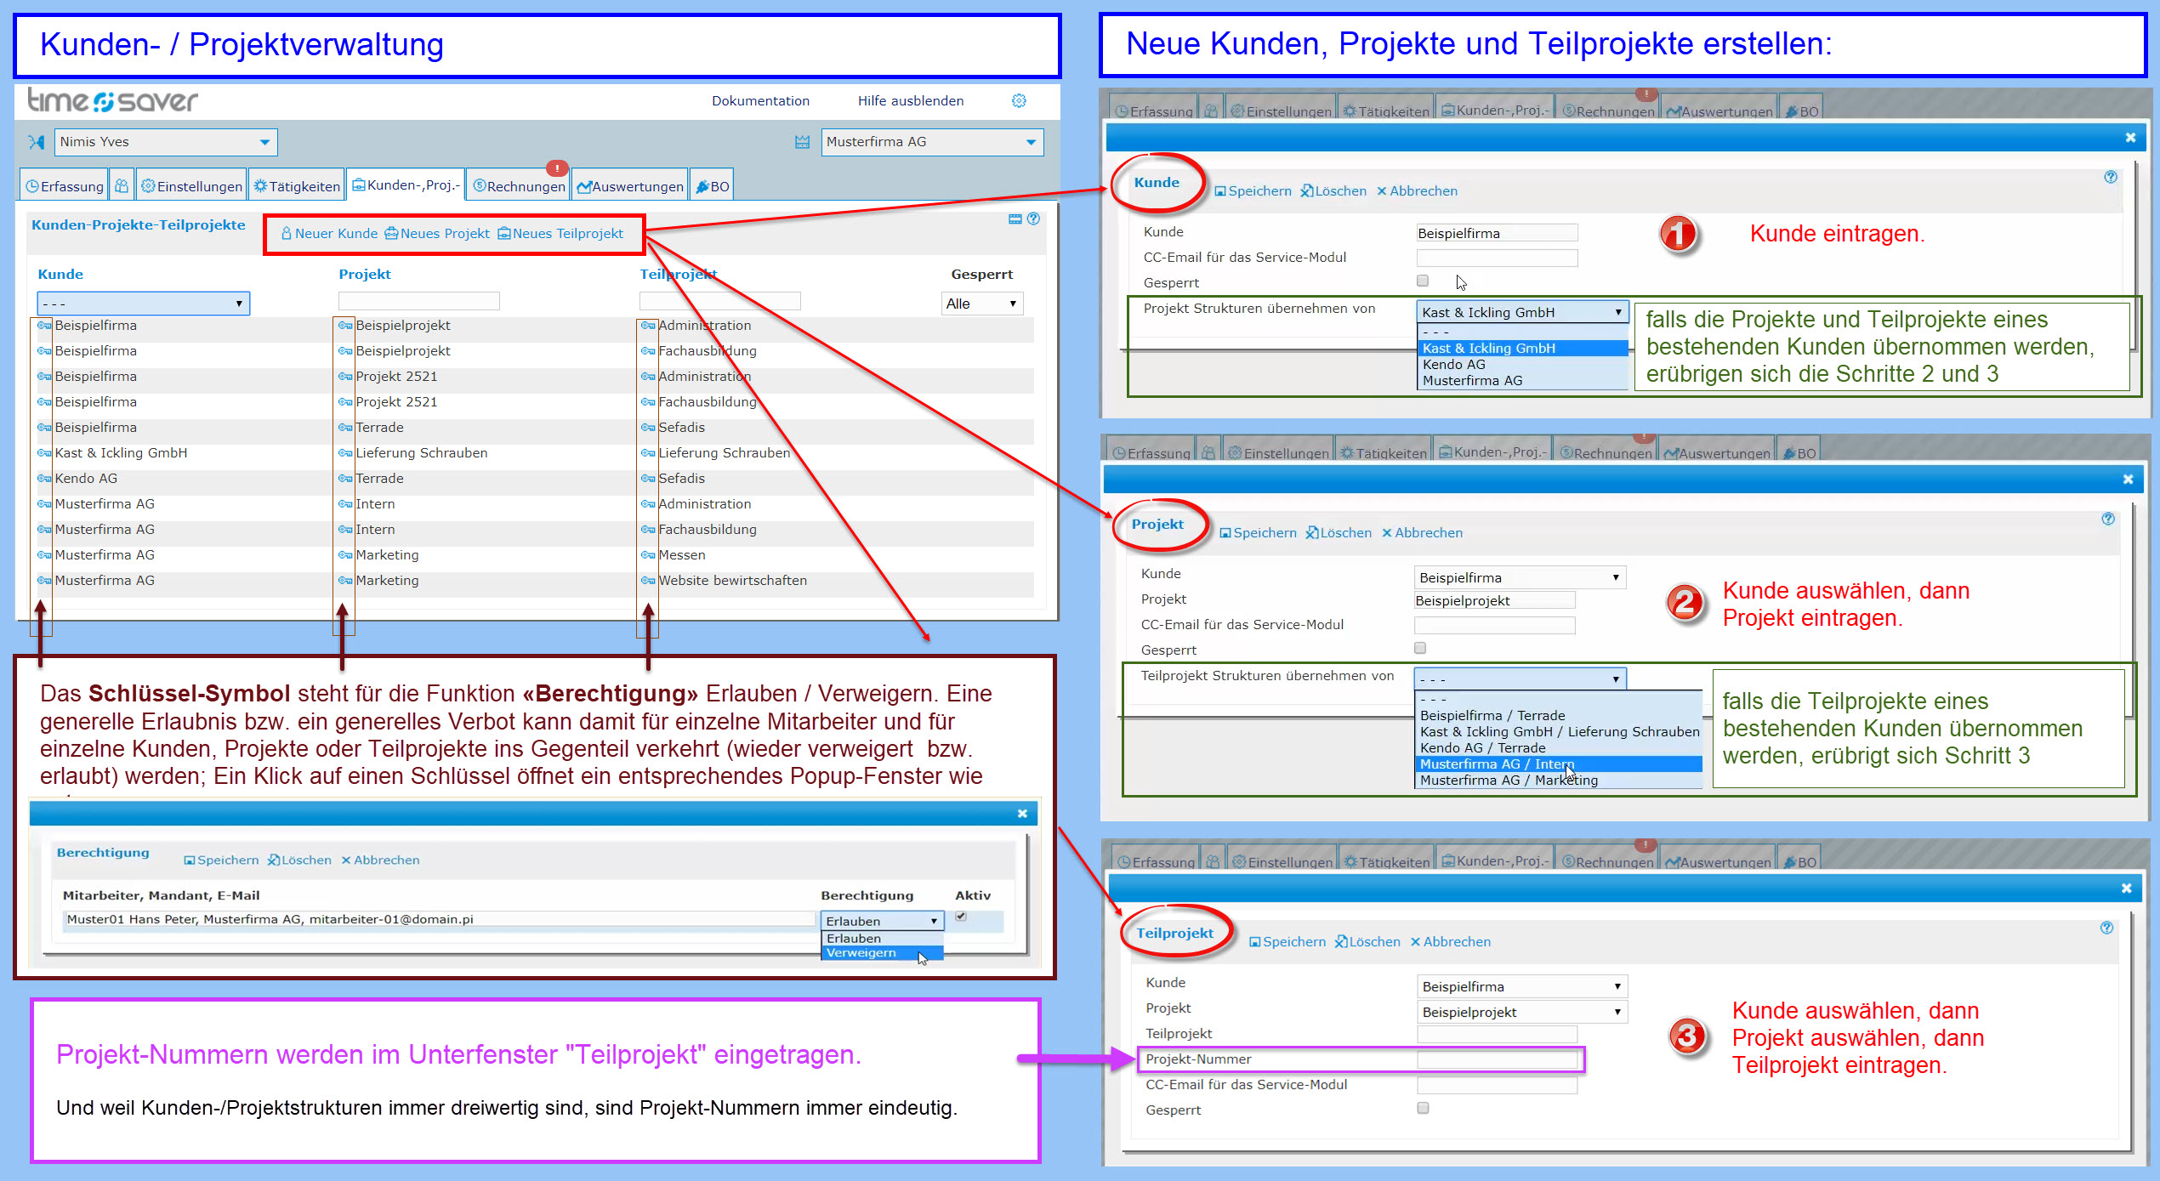The width and height of the screenshot is (2160, 1181).
Task: Click the key icon beside project Beispielprojekt in the first row
Action: tap(345, 326)
